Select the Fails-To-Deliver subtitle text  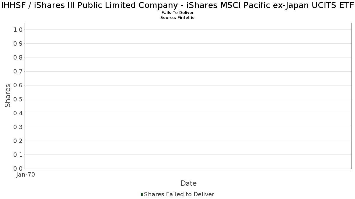tap(177, 13)
